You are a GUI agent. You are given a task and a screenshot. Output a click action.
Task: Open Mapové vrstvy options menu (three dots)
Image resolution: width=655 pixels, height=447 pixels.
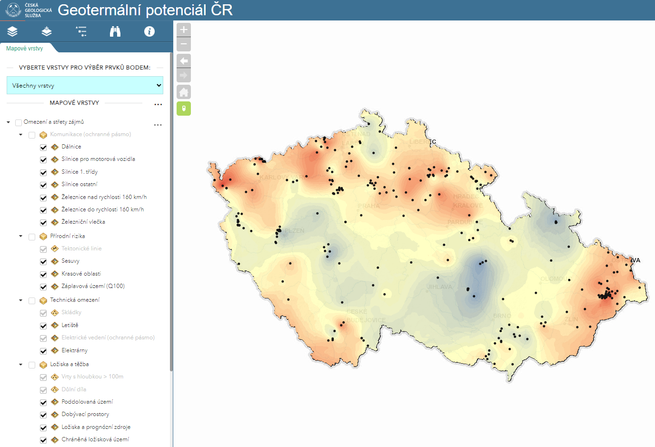(x=158, y=104)
